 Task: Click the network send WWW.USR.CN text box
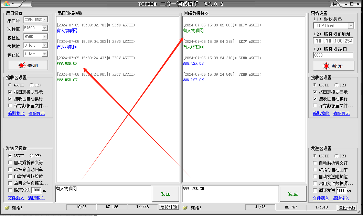pos(230,194)
